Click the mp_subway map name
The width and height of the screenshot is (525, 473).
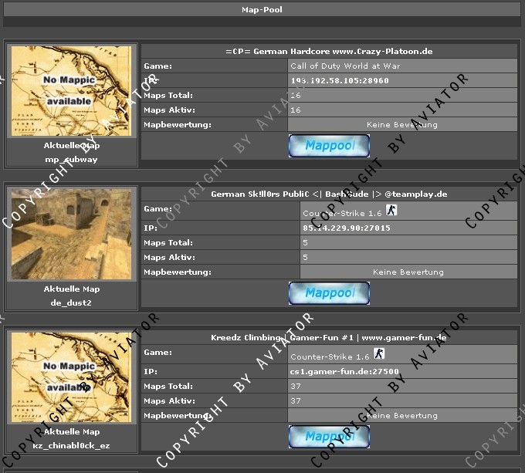(71, 160)
